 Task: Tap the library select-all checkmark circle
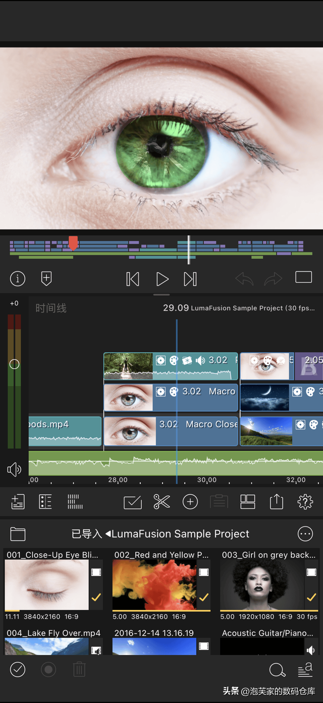(18, 670)
